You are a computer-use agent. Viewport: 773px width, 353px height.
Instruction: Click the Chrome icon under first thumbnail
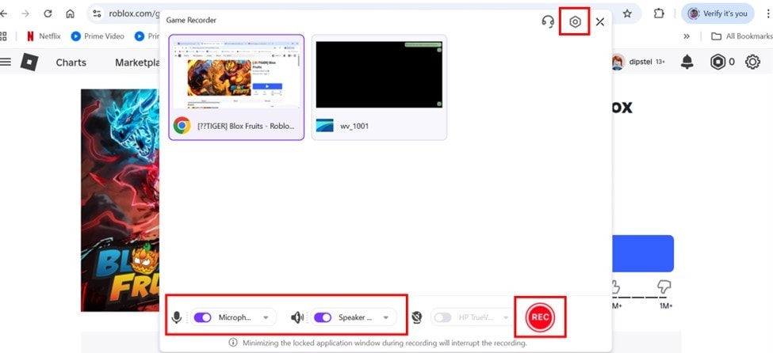pyautogui.click(x=182, y=126)
